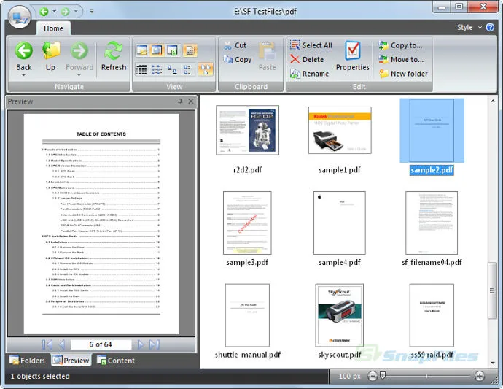Open the Style dropdown menu
The width and height of the screenshot is (503, 389).
point(469,27)
